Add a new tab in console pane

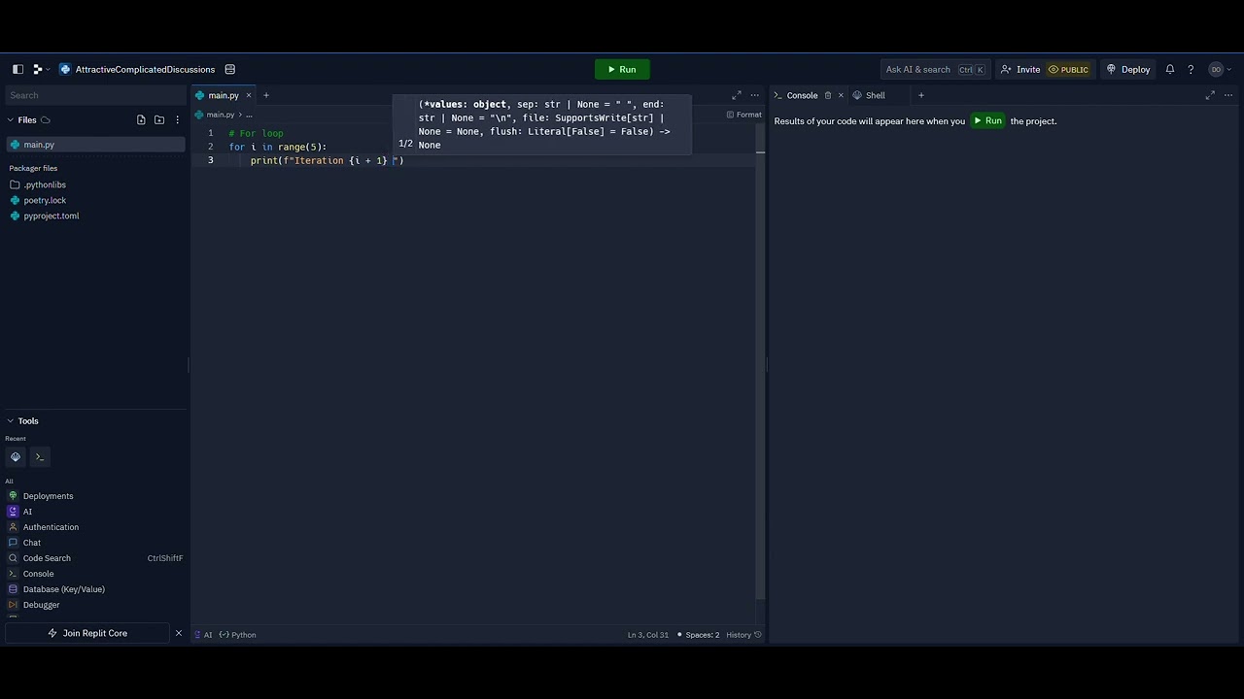(921, 95)
